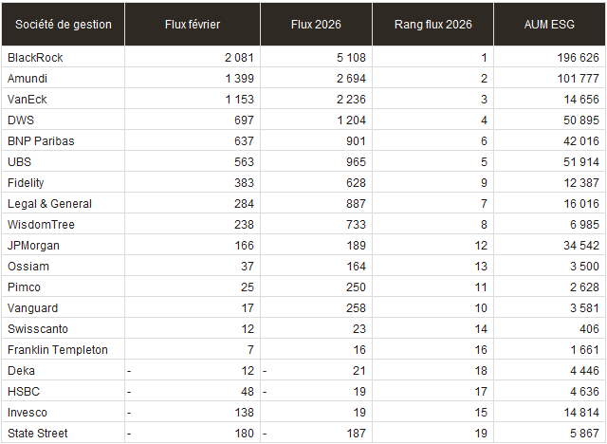The height and width of the screenshot is (444, 607).
Task: Click Swisscanto rank value 14
Action: tap(481, 329)
